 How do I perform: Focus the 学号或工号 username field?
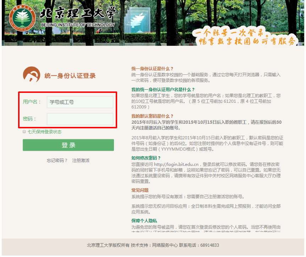[80, 102]
